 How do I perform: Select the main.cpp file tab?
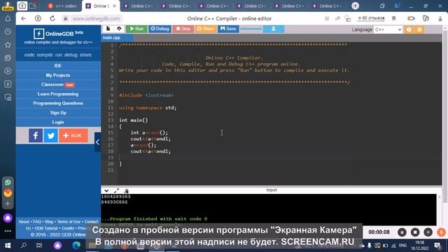111,38
